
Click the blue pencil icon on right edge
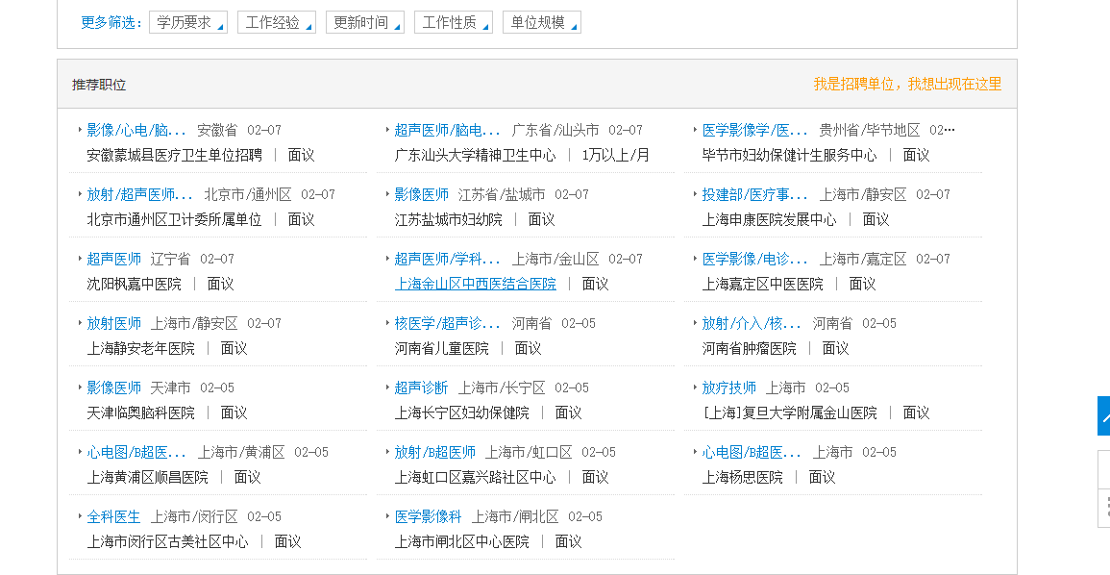tap(1103, 416)
